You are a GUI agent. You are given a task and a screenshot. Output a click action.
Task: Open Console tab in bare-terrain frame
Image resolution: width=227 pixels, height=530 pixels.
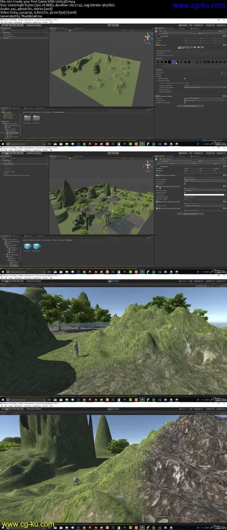point(16,108)
